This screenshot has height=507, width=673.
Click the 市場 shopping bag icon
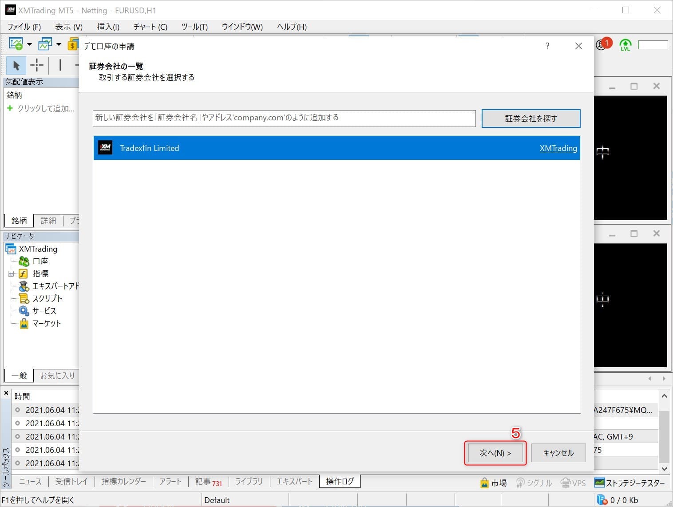tap(484, 483)
